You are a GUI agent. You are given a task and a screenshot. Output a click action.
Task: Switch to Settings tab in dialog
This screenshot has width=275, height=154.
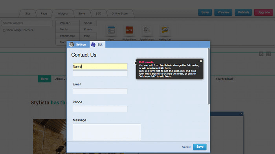point(78,44)
